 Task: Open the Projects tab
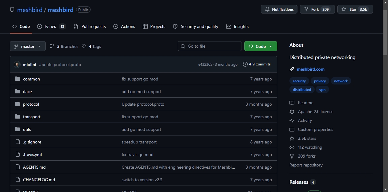154,26
